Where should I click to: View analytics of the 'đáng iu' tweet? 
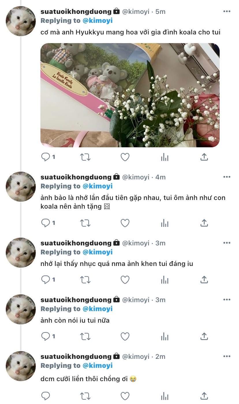165,280
